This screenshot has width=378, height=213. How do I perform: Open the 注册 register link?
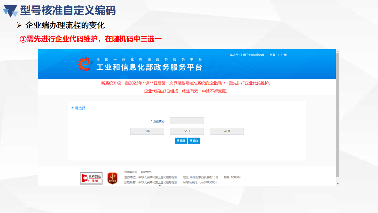284,55
